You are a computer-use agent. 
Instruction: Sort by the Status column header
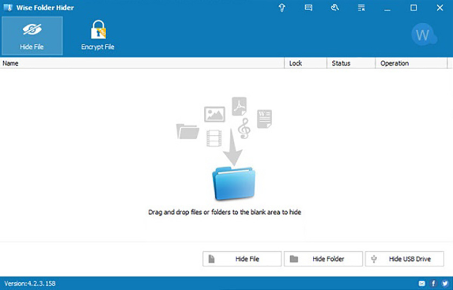(x=351, y=63)
